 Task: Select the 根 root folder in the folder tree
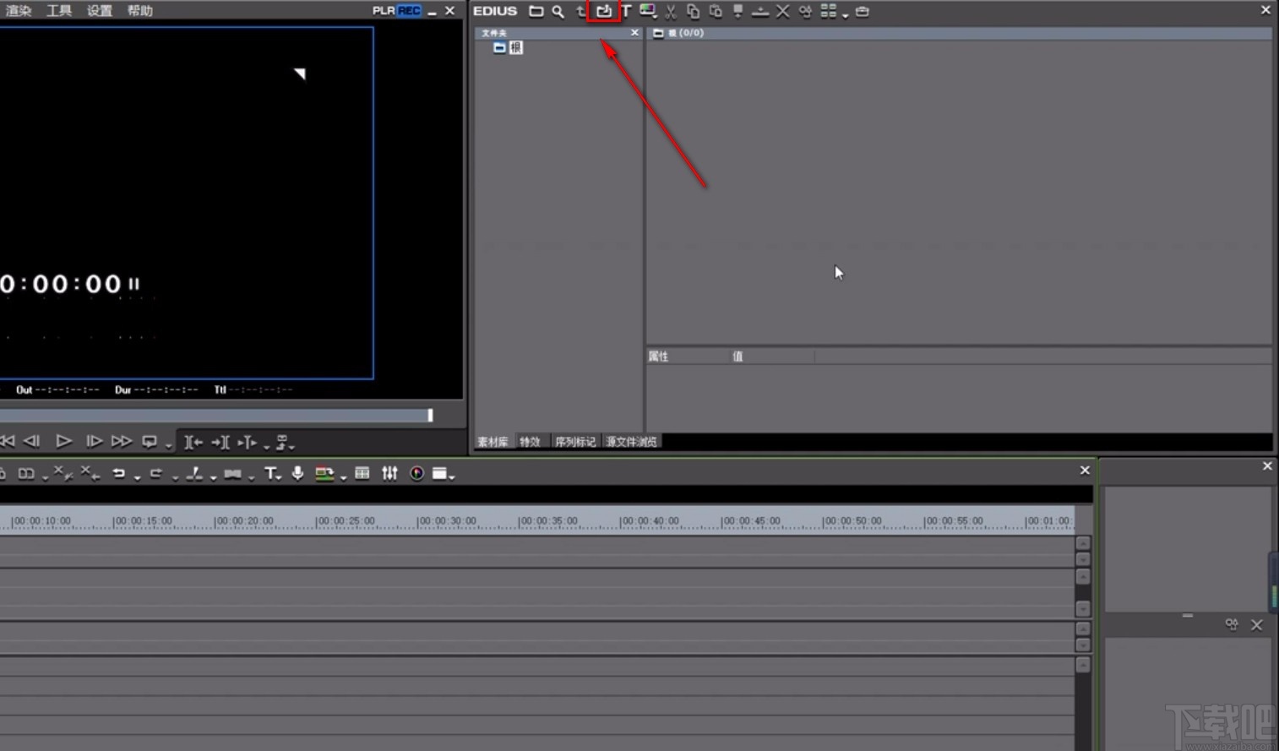click(x=515, y=47)
